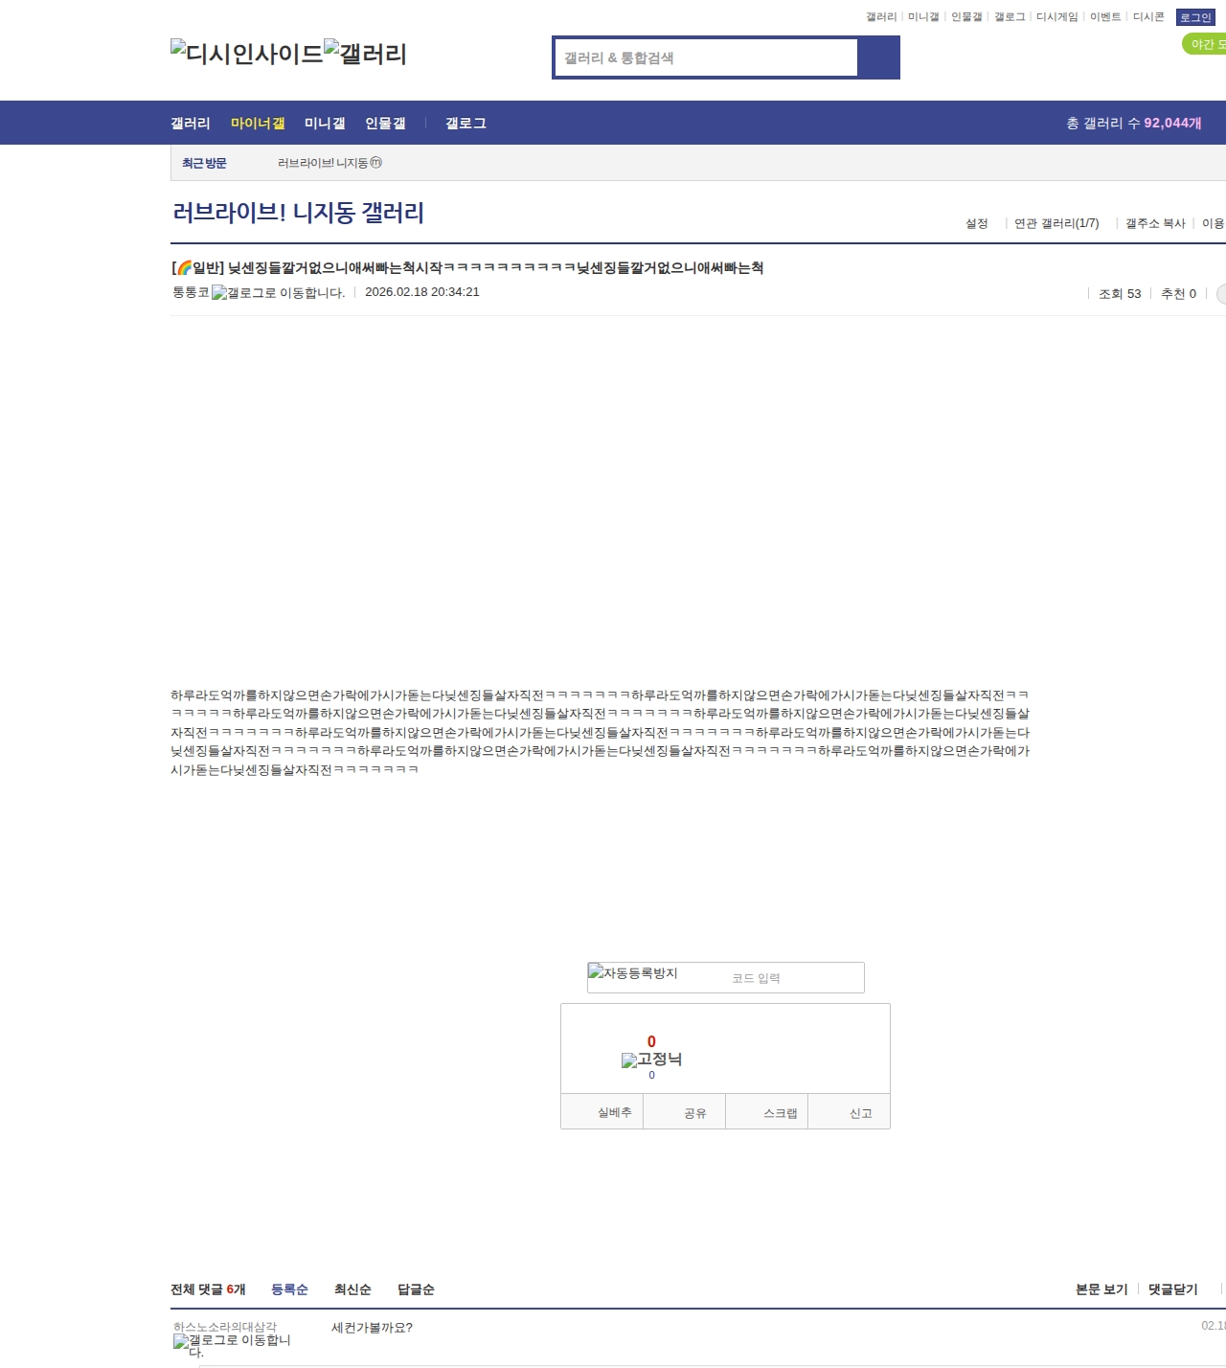The height and width of the screenshot is (1368, 1226).
Task: Click 갤주소 복사 link
Action: click(x=1154, y=223)
